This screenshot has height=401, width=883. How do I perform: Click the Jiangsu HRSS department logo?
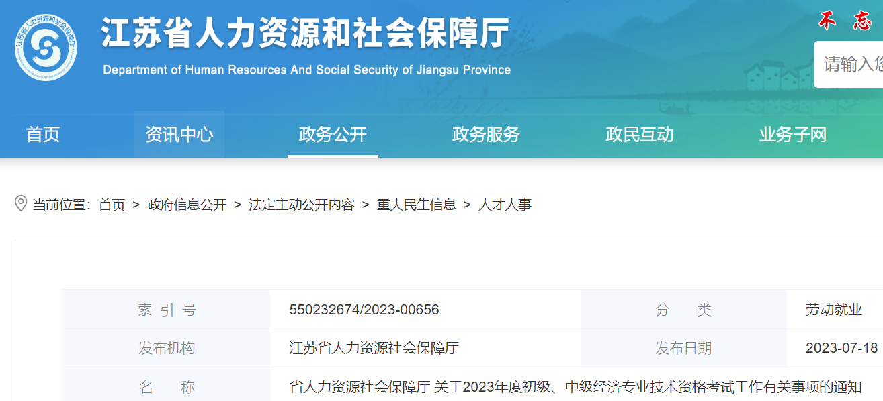tap(46, 48)
